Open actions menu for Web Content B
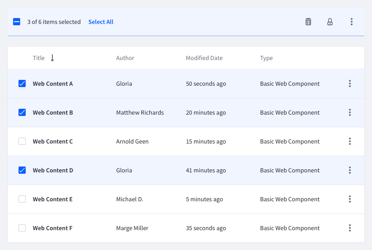 [350, 112]
